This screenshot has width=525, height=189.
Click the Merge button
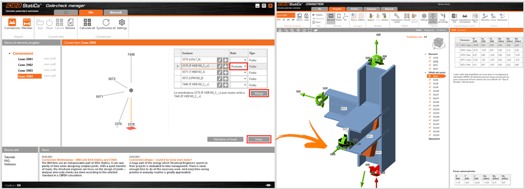(x=259, y=93)
